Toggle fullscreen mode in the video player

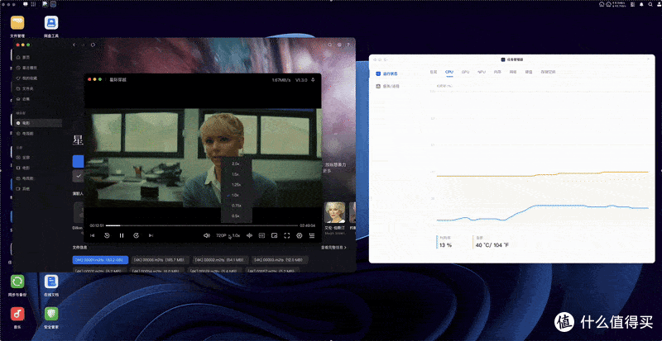(x=286, y=235)
